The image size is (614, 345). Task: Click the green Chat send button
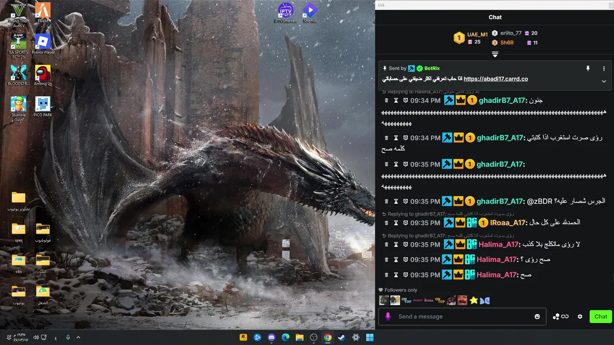click(601, 317)
